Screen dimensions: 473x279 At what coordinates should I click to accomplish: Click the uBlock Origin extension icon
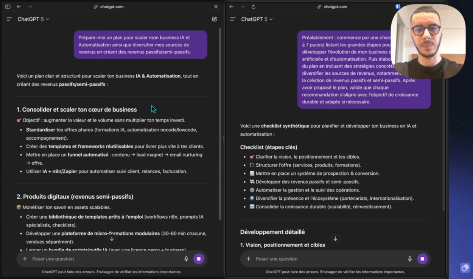tap(397, 6)
